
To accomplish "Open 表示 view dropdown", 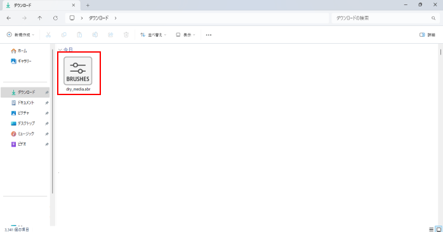I will pyautogui.click(x=185, y=35).
